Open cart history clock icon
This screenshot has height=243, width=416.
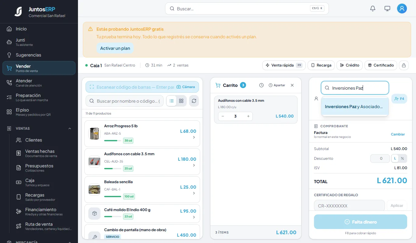tap(261, 85)
